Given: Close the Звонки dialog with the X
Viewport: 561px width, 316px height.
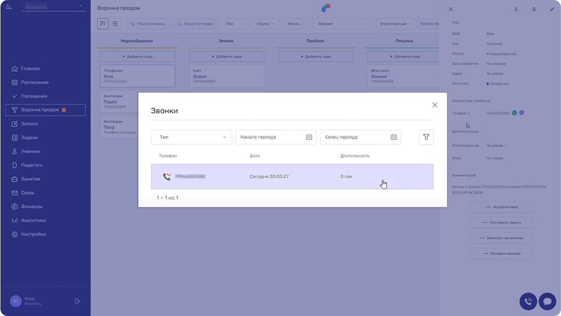Looking at the screenshot, I should [x=434, y=105].
